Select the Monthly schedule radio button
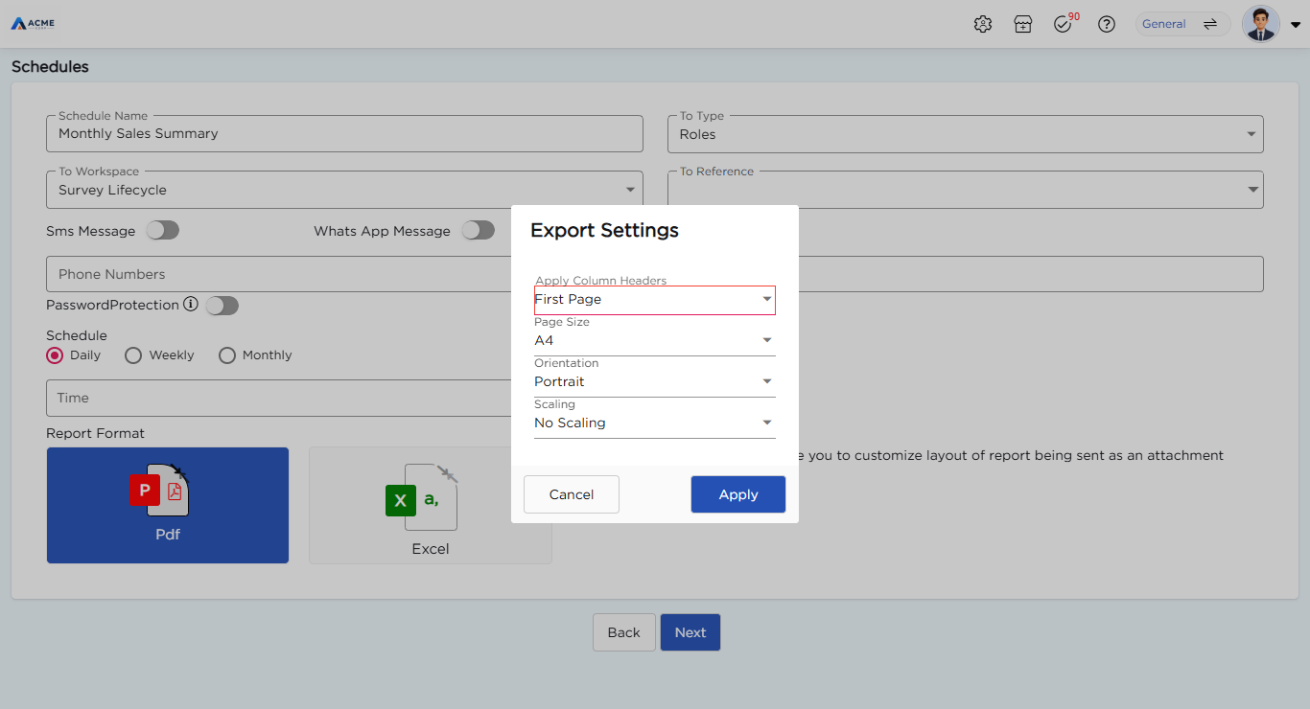This screenshot has height=709, width=1310. 227,355
